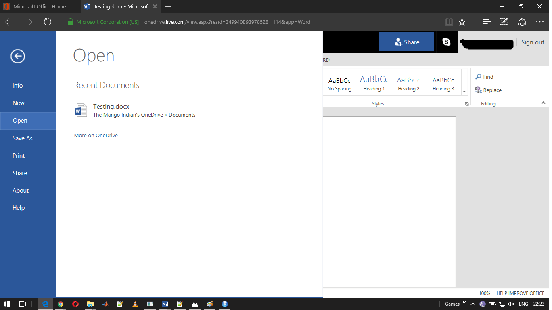
Task: Open the Print option
Action: [19, 156]
